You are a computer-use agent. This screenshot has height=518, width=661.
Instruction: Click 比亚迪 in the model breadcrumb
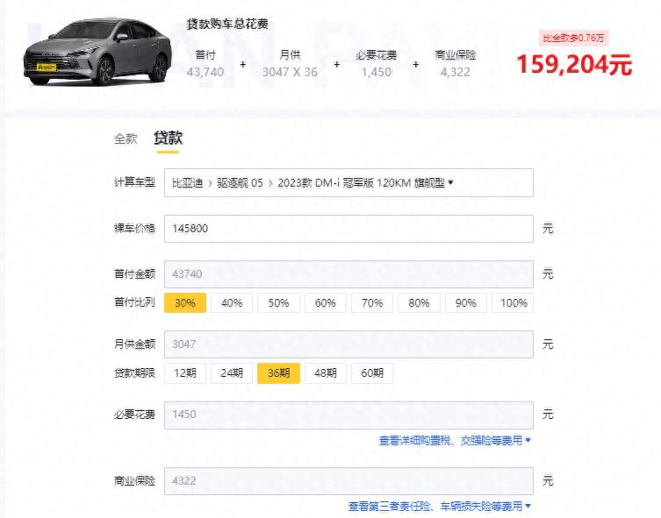[x=188, y=182]
